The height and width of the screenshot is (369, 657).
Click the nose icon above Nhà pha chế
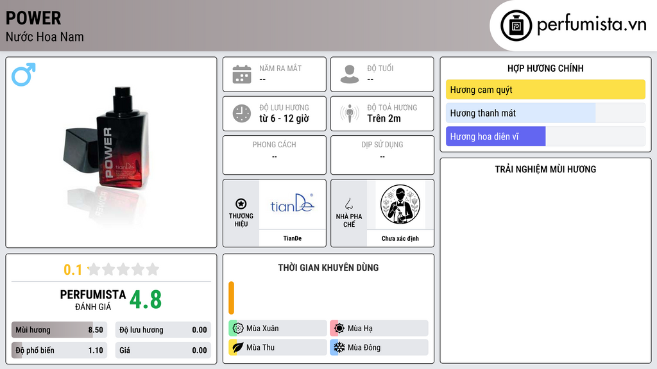click(x=348, y=204)
